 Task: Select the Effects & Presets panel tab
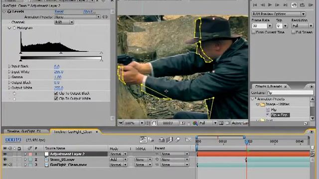pos(269,87)
